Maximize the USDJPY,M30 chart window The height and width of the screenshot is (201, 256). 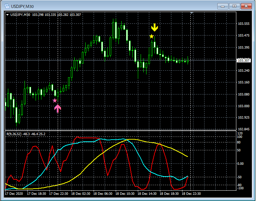[x=235, y=6]
